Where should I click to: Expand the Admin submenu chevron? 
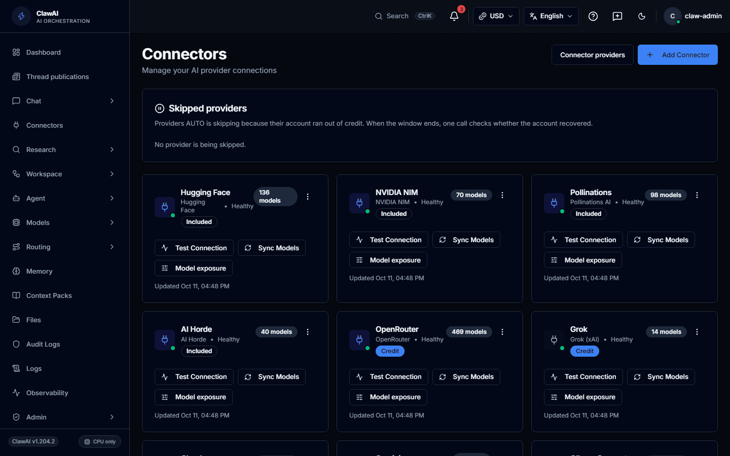112,417
